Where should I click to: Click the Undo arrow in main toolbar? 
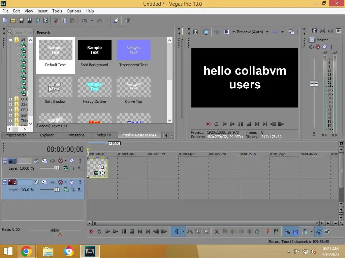coord(85,20)
